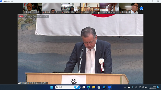Toggle the microphone tray icon
Image resolution: width=161 pixels, height=90 pixels.
(133, 87)
